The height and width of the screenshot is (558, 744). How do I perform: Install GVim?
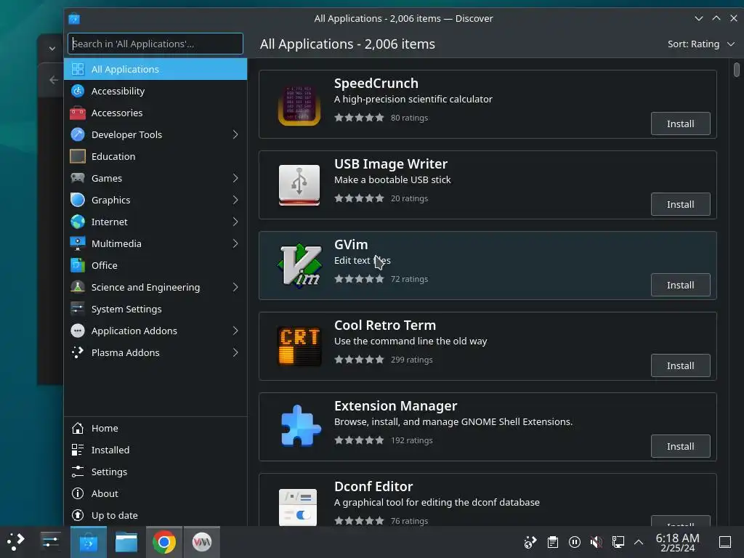click(680, 285)
